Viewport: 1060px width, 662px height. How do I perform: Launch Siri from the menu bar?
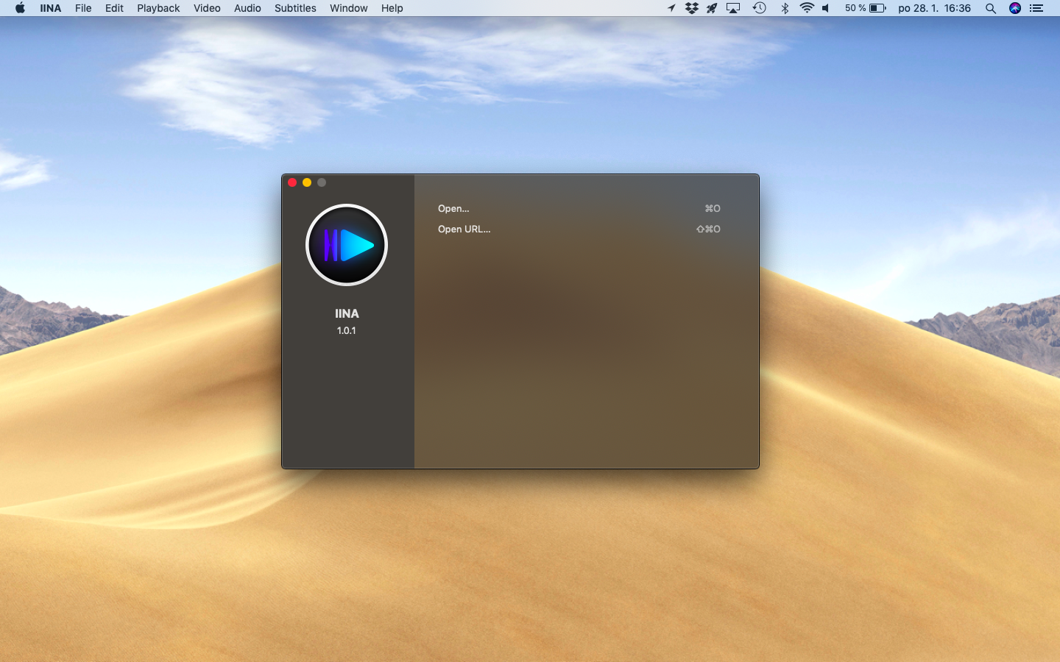pyautogui.click(x=1015, y=8)
